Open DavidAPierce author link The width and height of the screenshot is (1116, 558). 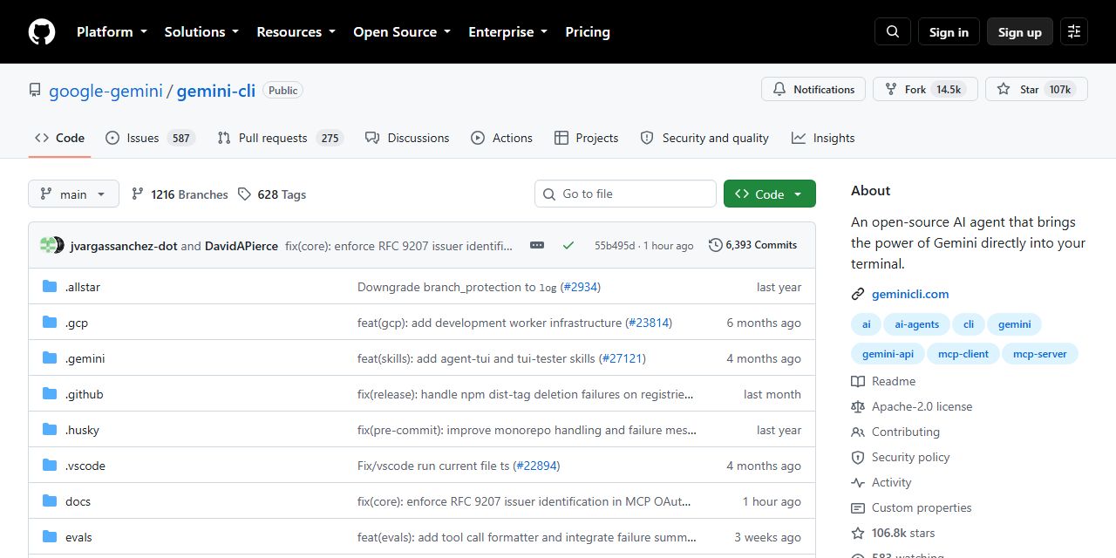[242, 246]
